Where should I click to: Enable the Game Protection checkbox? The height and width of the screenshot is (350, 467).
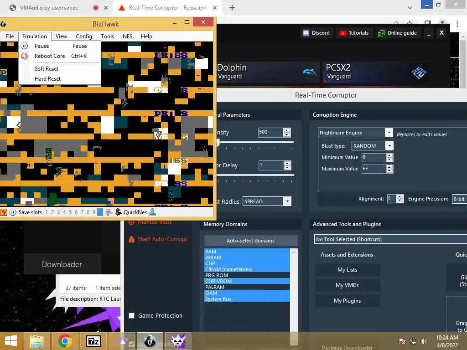131,316
